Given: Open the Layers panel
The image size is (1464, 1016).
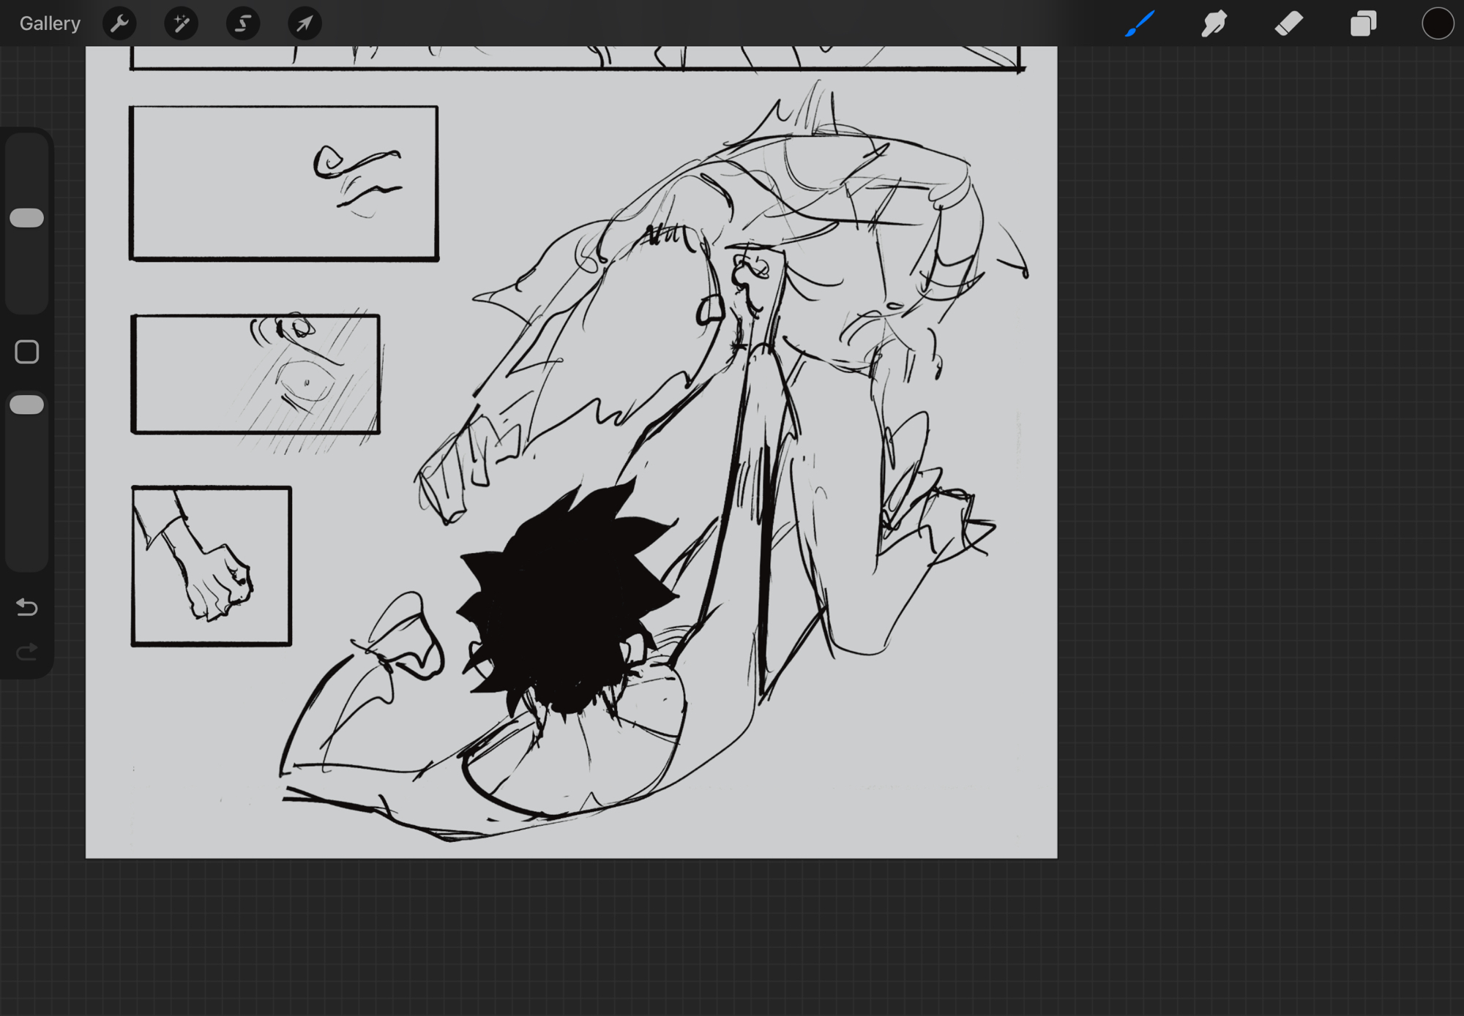Looking at the screenshot, I should point(1363,23).
